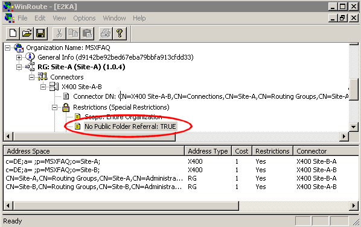Create a new document with New icon

point(13,33)
